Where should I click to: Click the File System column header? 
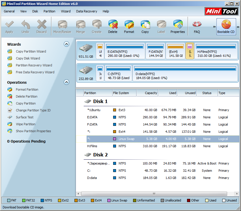tap(124, 93)
